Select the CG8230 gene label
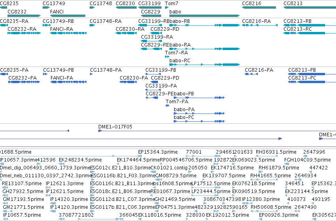This screenshot has height=221, width=336. pos(125,4)
